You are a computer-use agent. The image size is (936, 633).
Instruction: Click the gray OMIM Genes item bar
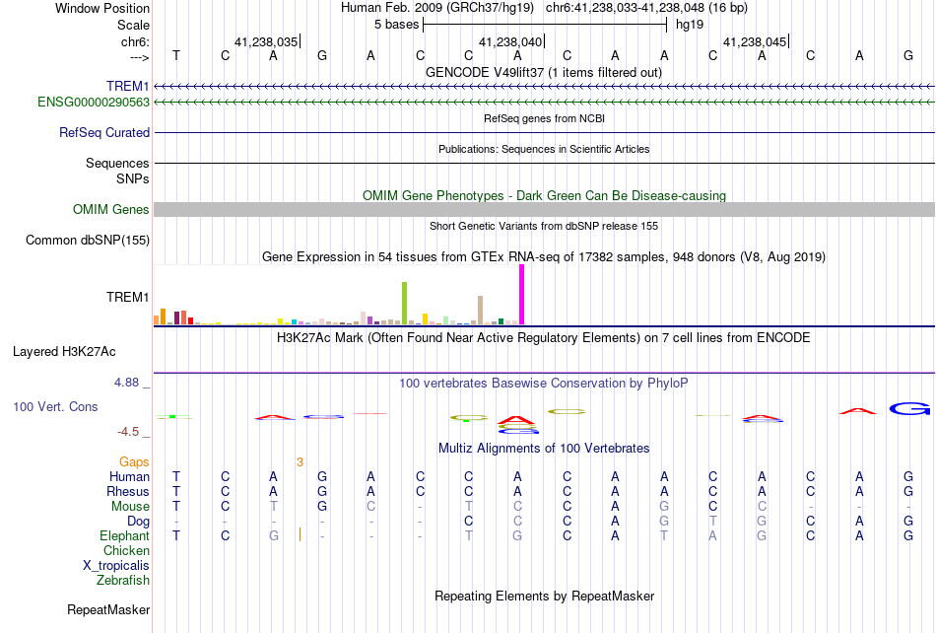coord(545,210)
